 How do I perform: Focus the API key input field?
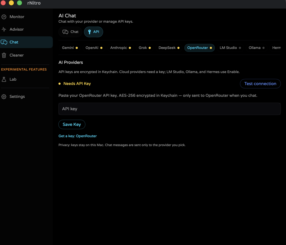(169, 109)
